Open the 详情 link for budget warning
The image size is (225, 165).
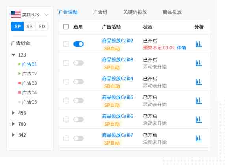click(x=181, y=48)
